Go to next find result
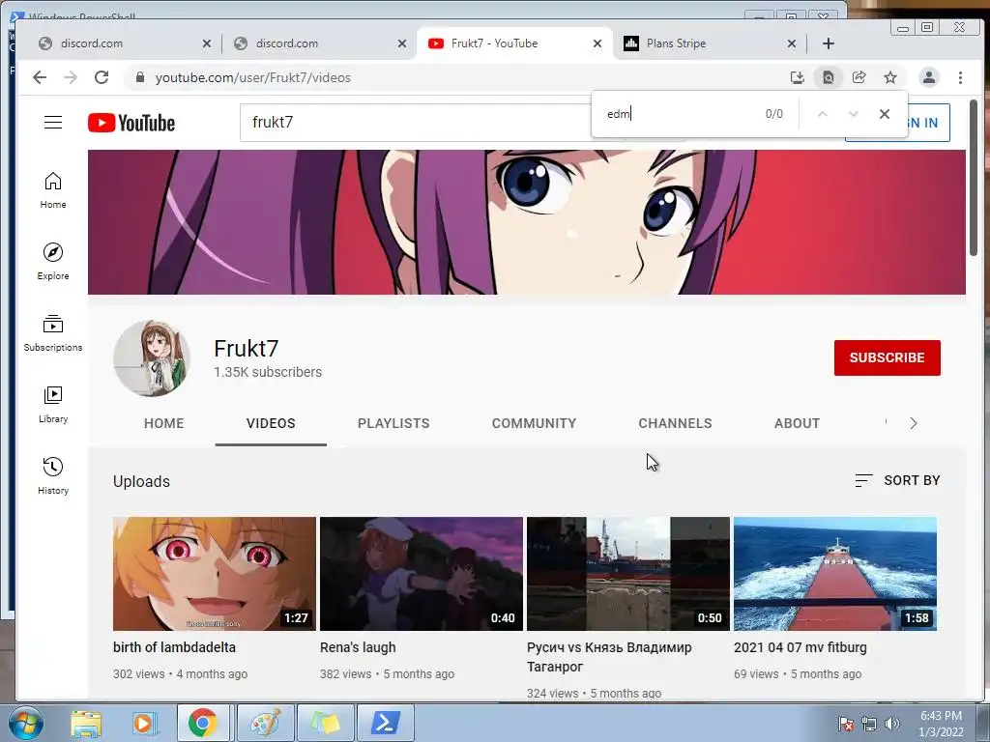This screenshot has width=990, height=742. 853,114
